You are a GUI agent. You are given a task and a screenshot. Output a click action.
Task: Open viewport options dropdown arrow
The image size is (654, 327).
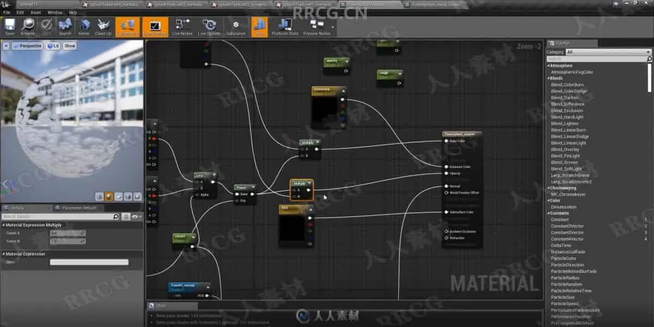pos(6,46)
